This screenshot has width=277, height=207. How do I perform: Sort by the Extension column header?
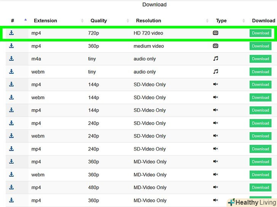click(x=45, y=21)
